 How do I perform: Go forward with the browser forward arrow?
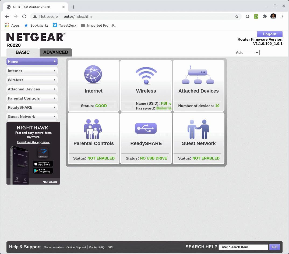pyautogui.click(x=16, y=16)
